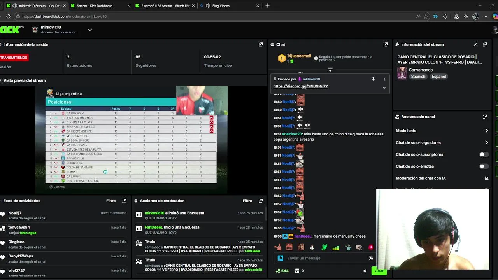Click the channel points 544 icon

tap(278, 271)
